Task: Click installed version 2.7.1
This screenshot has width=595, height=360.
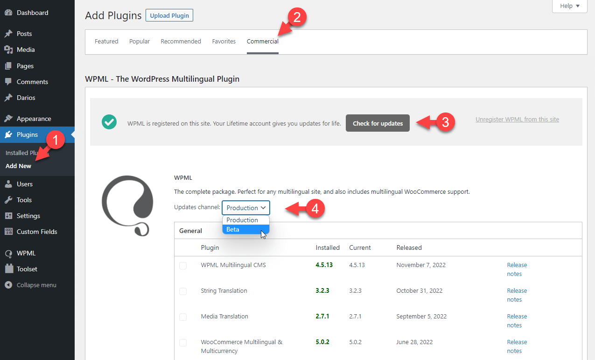Action: click(322, 316)
